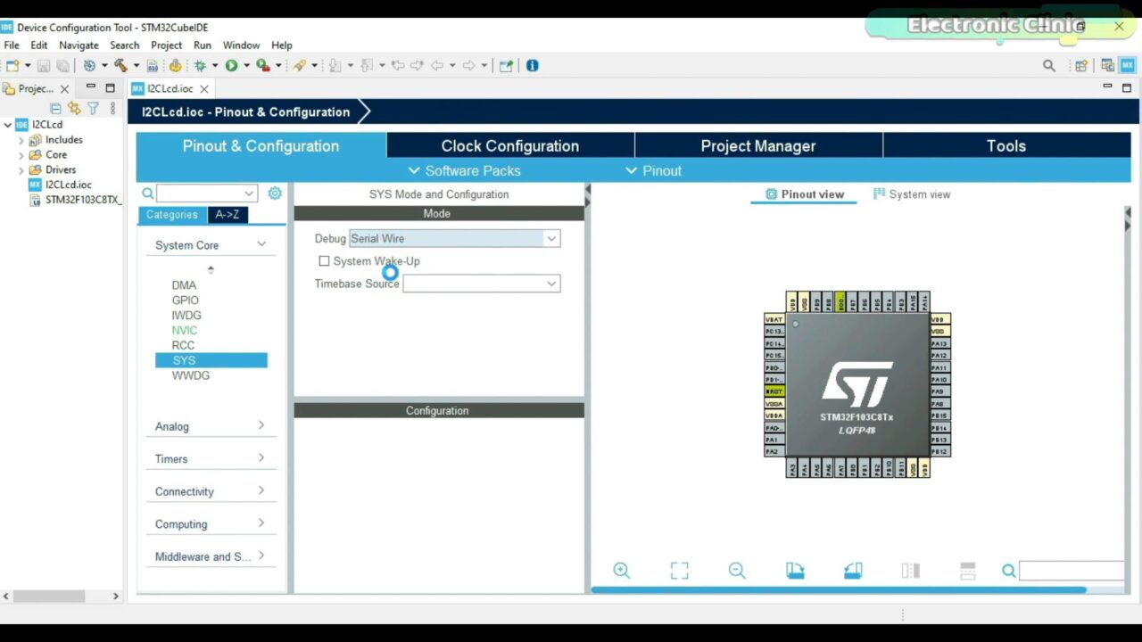1142x642 pixels.
Task: Click the green Run toolbar icon
Action: point(231,65)
